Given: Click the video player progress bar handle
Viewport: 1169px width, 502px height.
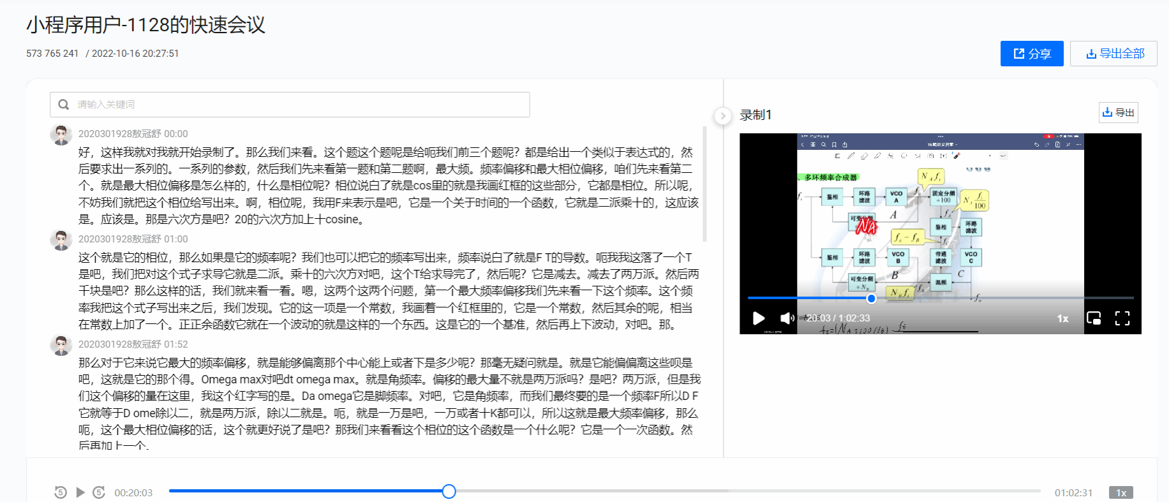Looking at the screenshot, I should coord(871,299).
